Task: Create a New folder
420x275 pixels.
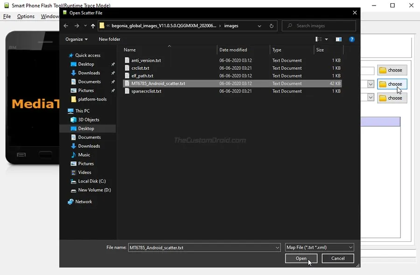Action: pyautogui.click(x=109, y=39)
